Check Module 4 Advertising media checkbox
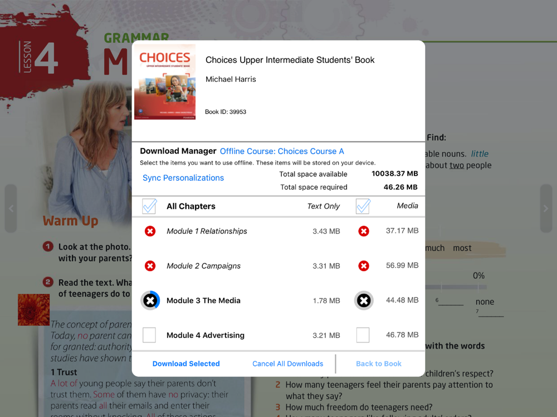The width and height of the screenshot is (557, 417). pyautogui.click(x=363, y=335)
